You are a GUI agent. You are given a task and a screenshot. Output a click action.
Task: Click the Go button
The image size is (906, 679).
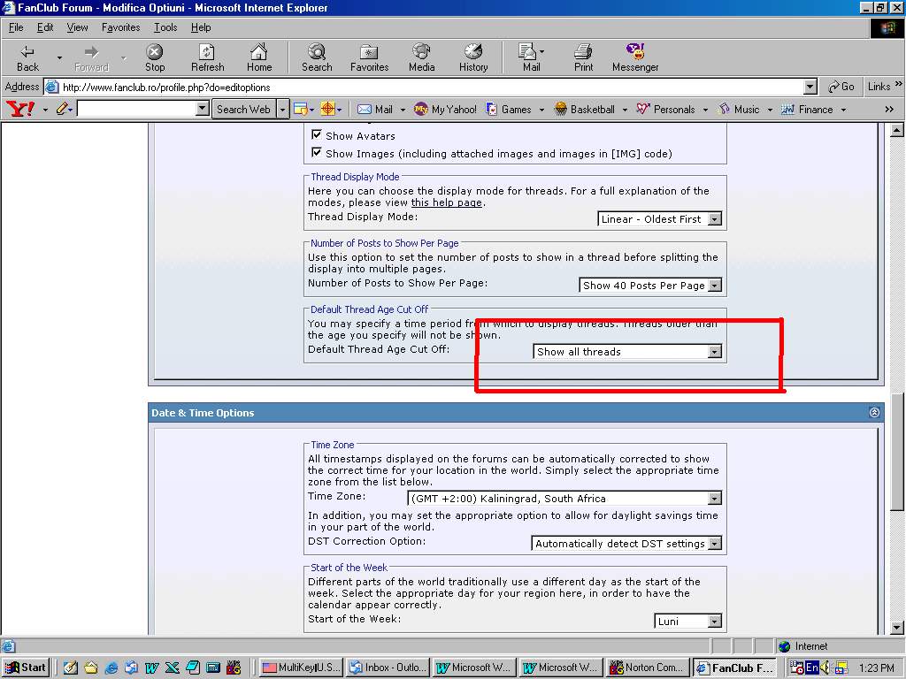click(841, 87)
